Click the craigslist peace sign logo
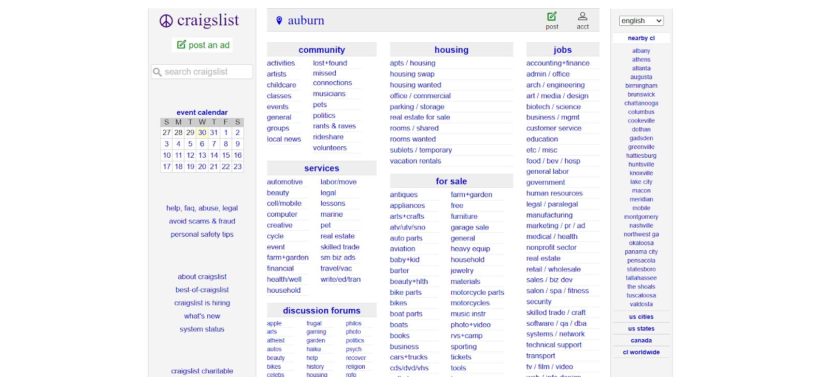Image resolution: width=829 pixels, height=377 pixels. coord(166,21)
